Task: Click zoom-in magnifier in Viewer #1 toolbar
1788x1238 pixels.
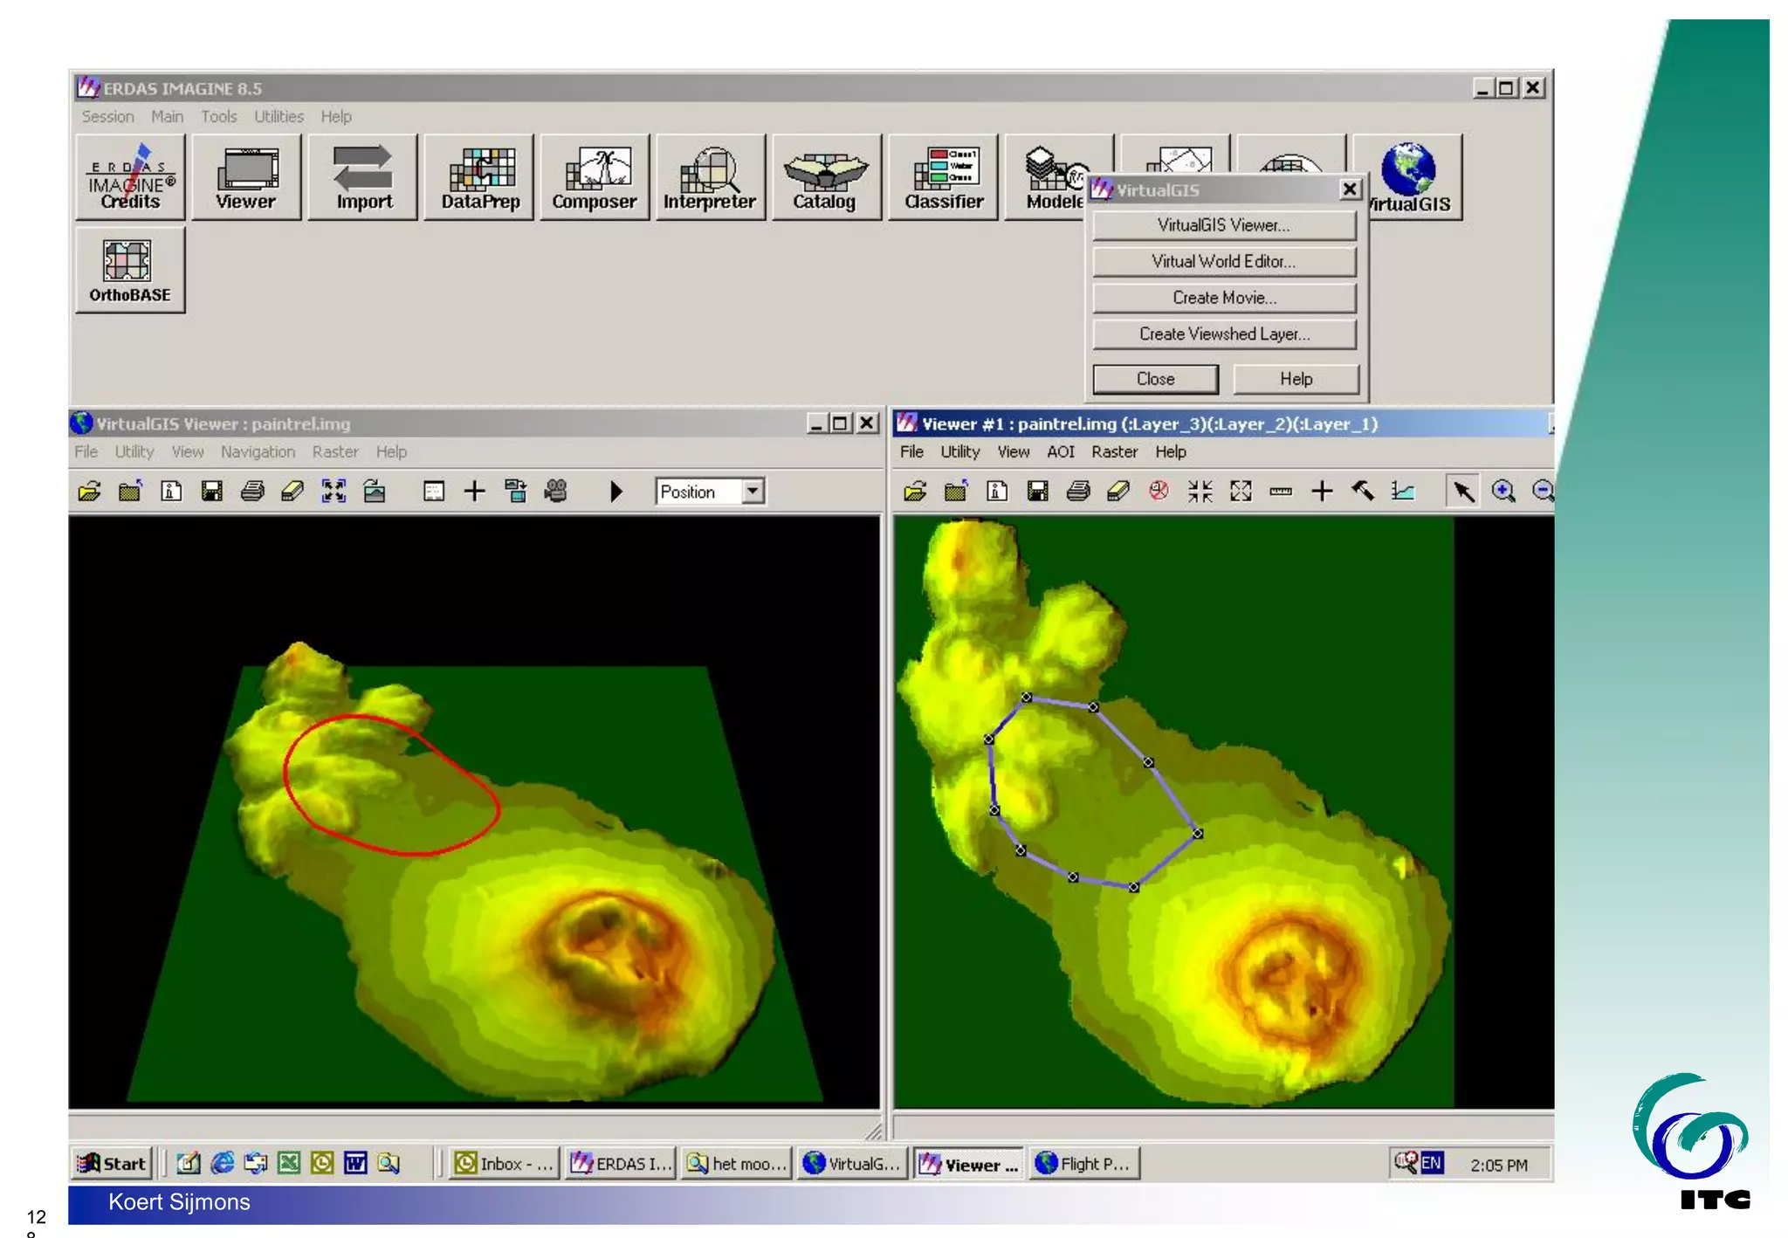Action: tap(1503, 491)
